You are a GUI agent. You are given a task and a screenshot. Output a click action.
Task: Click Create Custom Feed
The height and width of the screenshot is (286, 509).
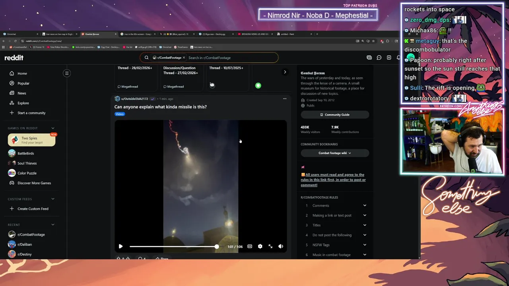coord(34,209)
